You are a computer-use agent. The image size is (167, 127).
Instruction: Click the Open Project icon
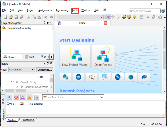click(103, 56)
